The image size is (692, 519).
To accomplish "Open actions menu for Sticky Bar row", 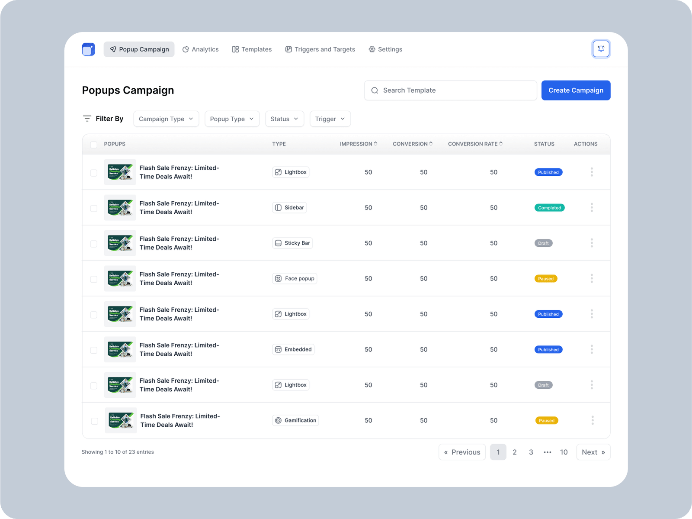I will [592, 243].
